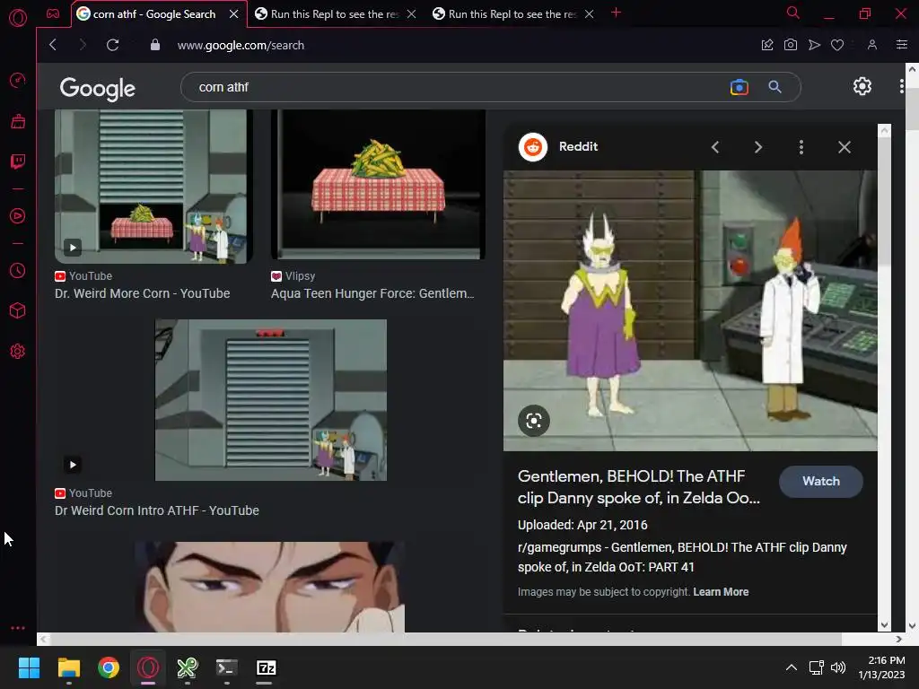Open Extensions cube icon in sidebar
919x689 pixels.
(x=18, y=310)
